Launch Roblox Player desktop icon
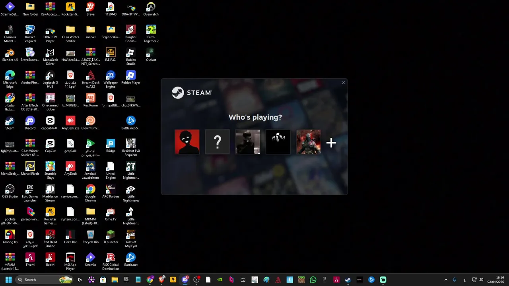This screenshot has width=509, height=286. 131,77
